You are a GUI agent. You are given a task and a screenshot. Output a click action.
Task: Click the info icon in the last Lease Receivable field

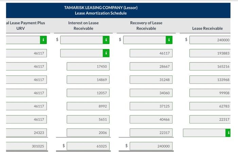pos(228,133)
